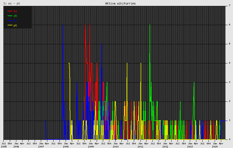Viewport: 233px width, 148px height.
Task: Click the 'Jan' tick label of 2010
Action: pos(116,143)
